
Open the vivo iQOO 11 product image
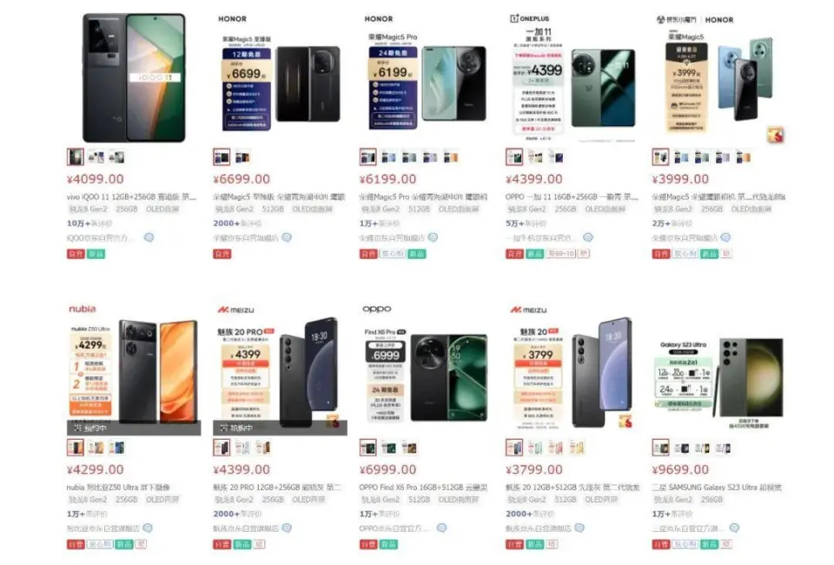(134, 77)
